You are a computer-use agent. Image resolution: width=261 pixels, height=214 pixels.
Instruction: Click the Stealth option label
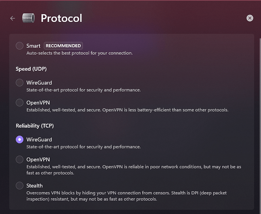(x=35, y=186)
